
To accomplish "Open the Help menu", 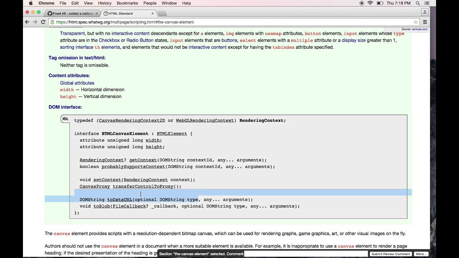I will click(186, 3).
